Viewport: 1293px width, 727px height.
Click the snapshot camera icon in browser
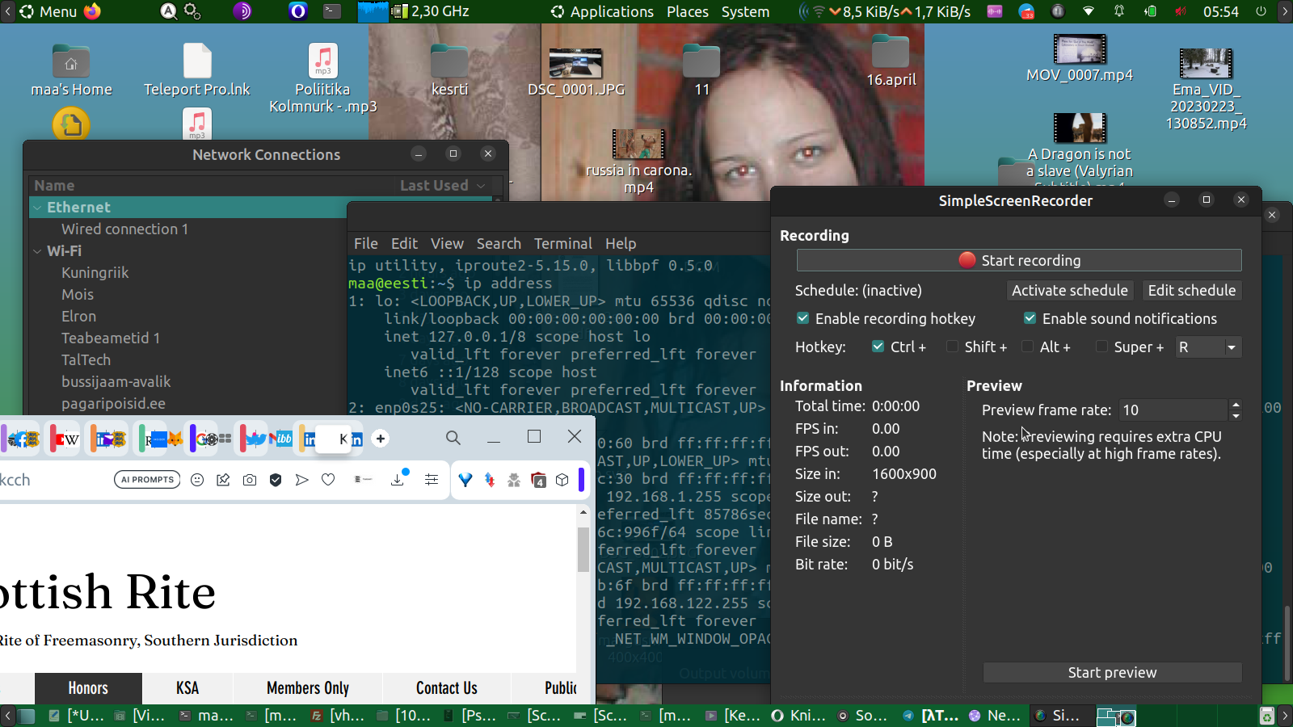[250, 480]
